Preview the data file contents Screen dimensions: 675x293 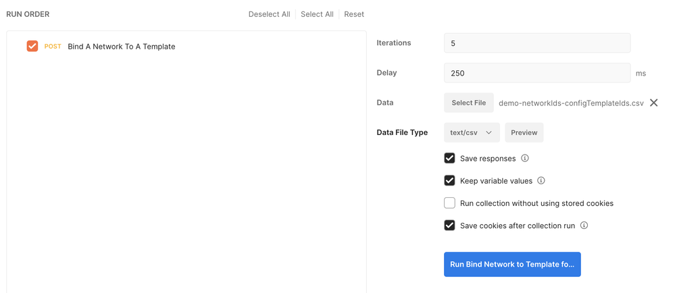[x=524, y=132]
